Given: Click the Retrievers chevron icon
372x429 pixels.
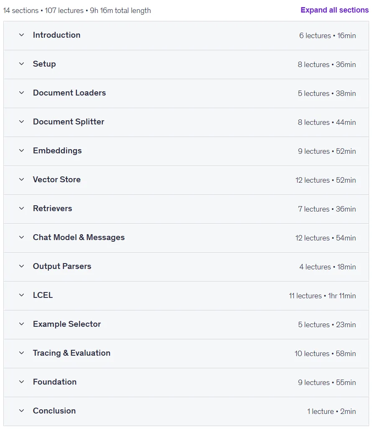Looking at the screenshot, I should [x=22, y=209].
